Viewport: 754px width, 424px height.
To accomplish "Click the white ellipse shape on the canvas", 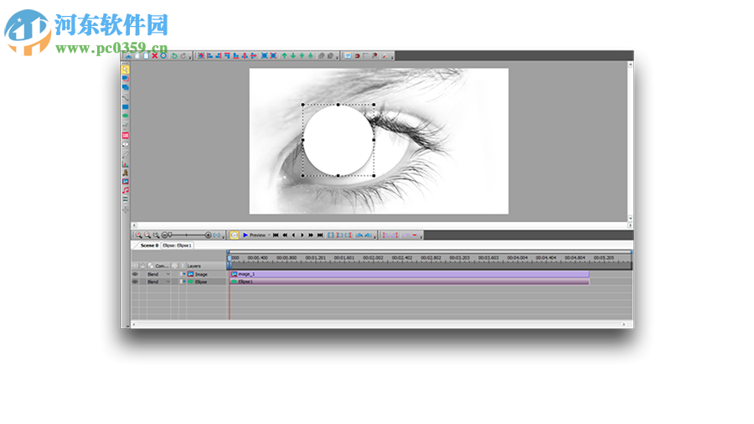I will pyautogui.click(x=338, y=141).
